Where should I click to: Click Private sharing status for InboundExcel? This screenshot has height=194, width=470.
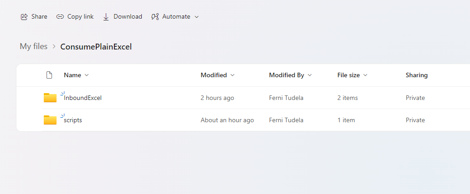coord(415,98)
